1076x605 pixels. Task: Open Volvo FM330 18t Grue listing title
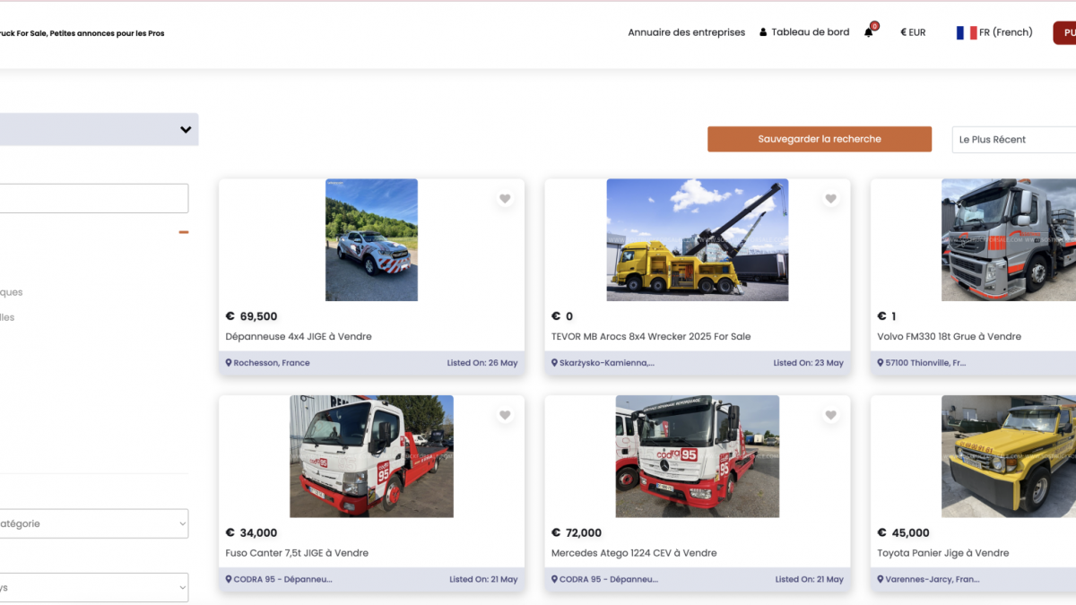coord(949,337)
